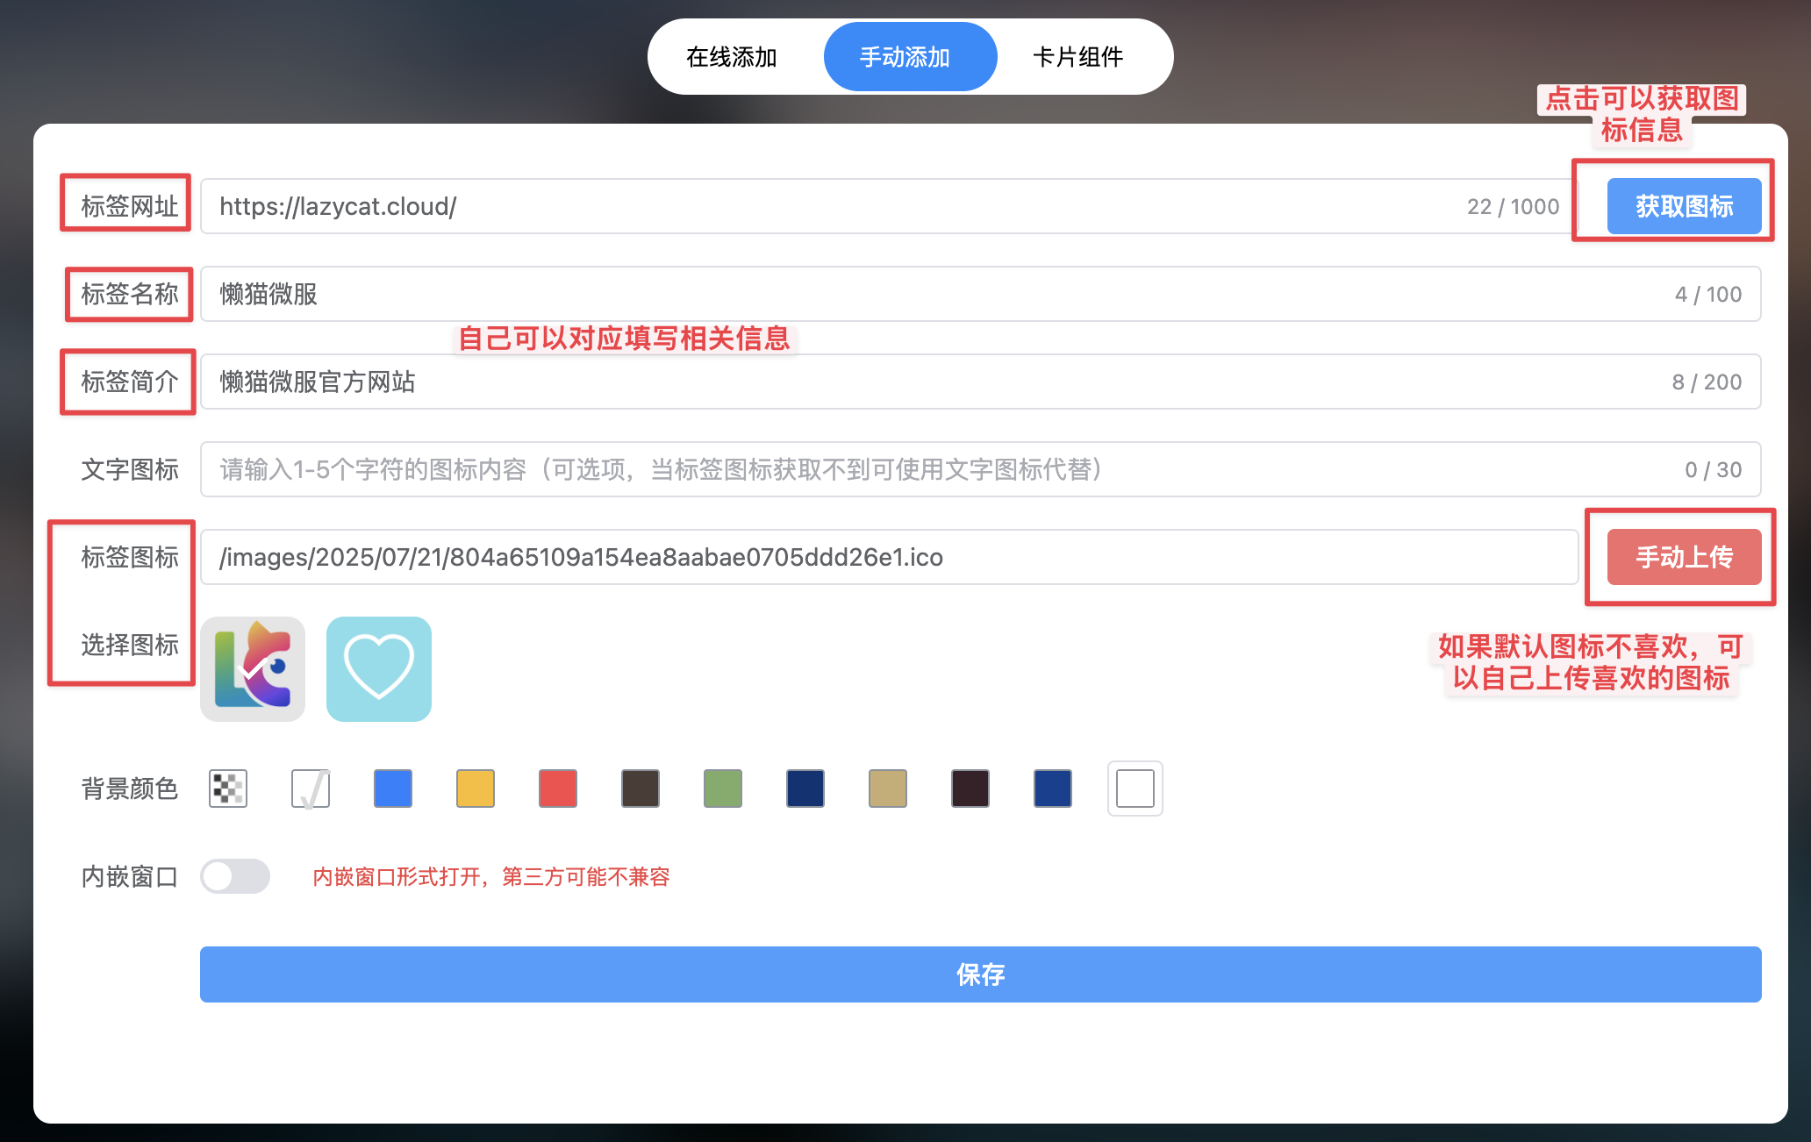1811x1142 pixels.
Task: Click the 手动上传 button
Action: 1684,557
